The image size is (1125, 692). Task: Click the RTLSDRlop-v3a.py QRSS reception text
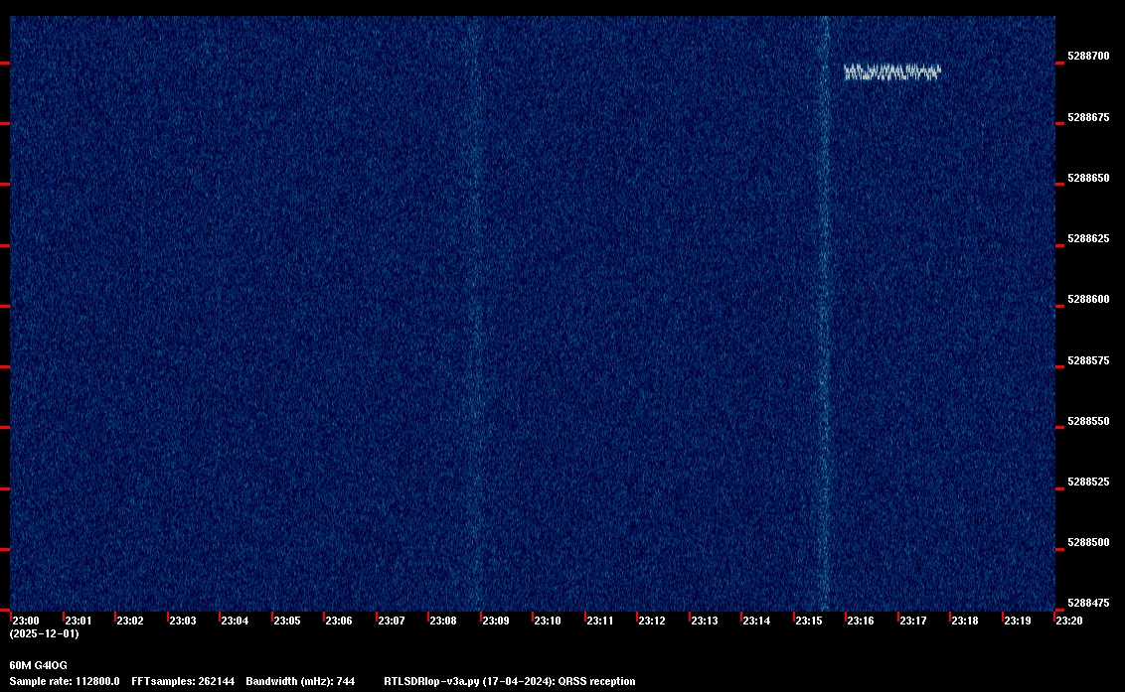click(510, 681)
